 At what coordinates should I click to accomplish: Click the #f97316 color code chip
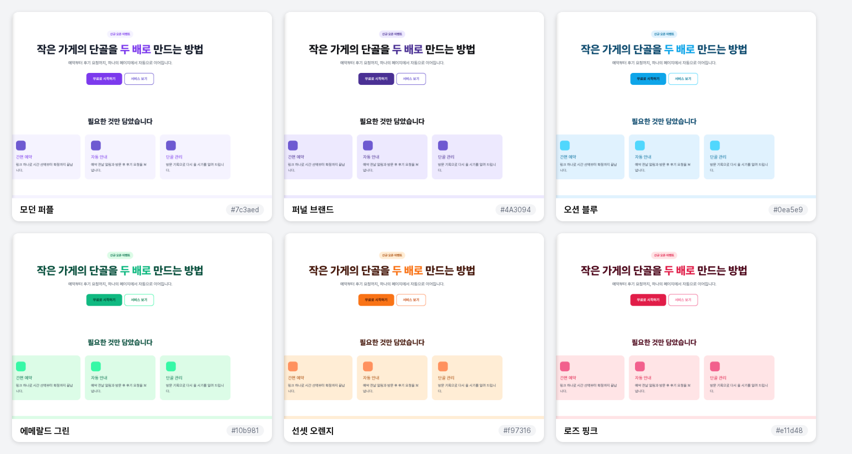(x=517, y=431)
